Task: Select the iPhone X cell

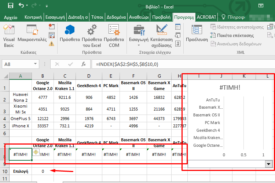Action: tap(21, 126)
